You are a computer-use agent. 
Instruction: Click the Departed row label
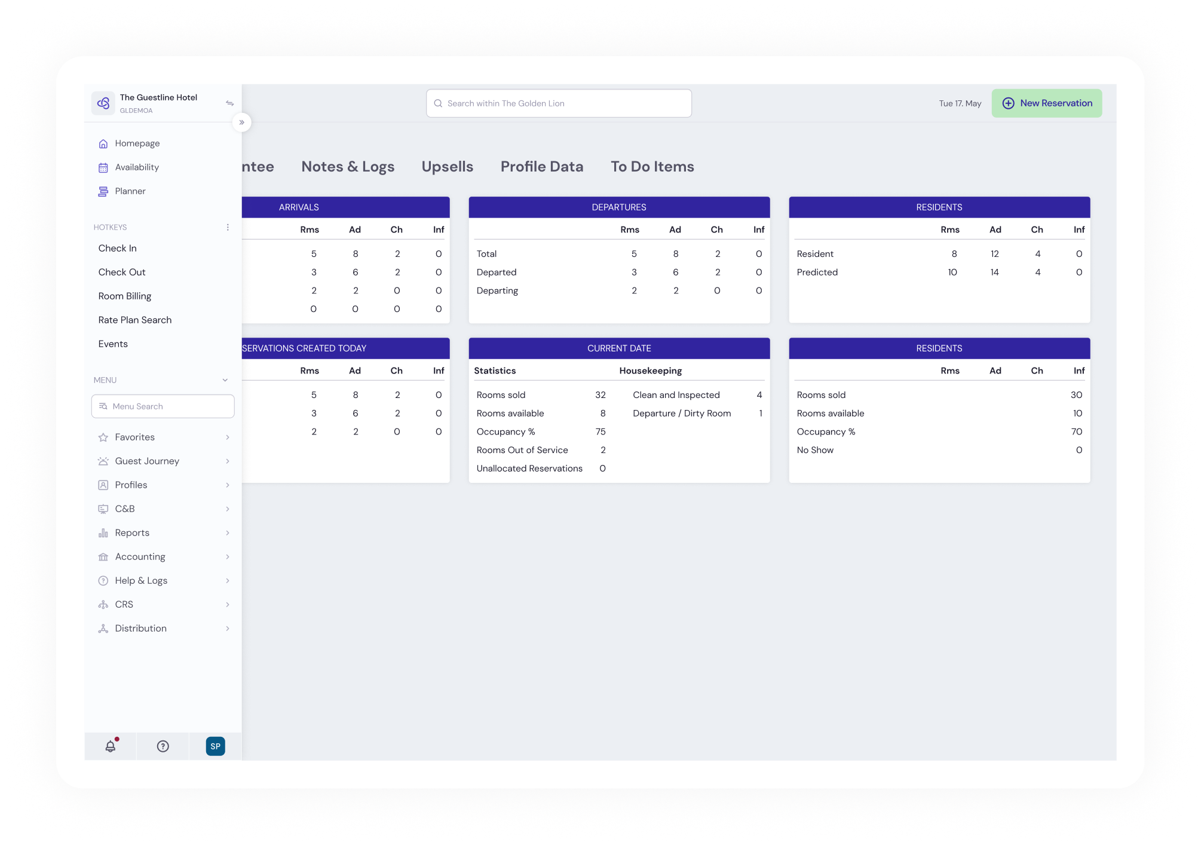496,273
